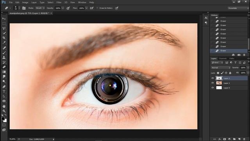This screenshot has width=250, height=141.
Task: Open the tool preset picker arrow
Action: click(10, 8)
